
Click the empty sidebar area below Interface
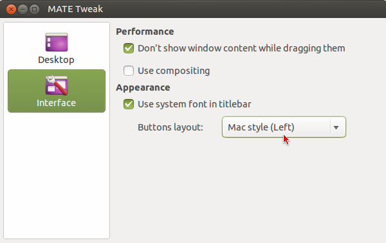coord(57,175)
